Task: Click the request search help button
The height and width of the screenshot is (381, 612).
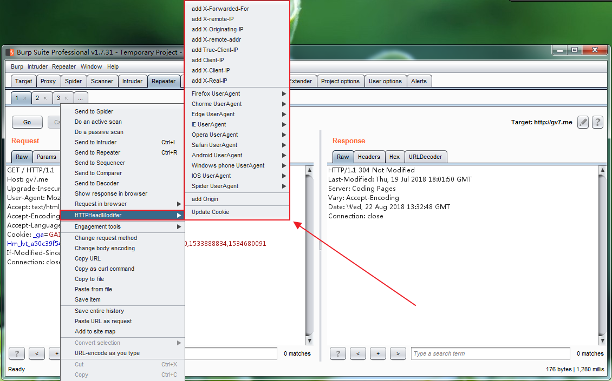Action: click(17, 353)
